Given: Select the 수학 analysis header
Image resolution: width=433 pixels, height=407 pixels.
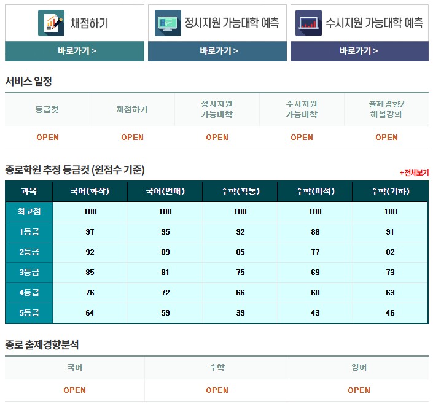Looking at the screenshot, I should point(217,368).
